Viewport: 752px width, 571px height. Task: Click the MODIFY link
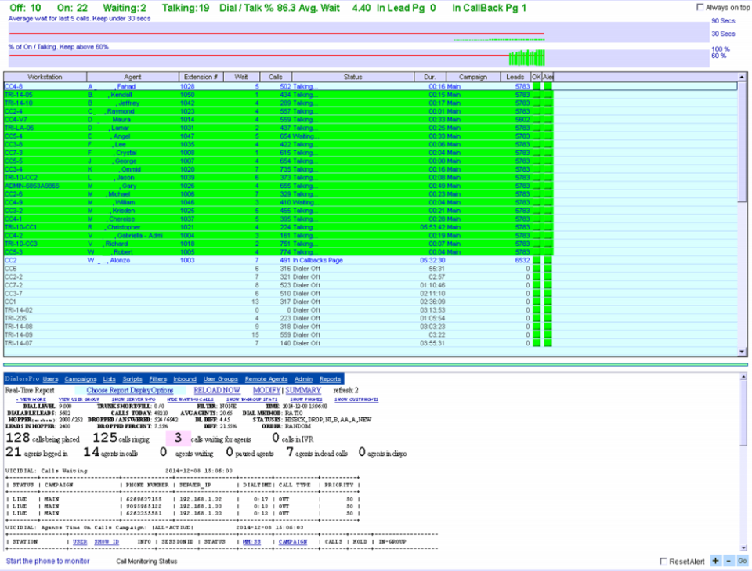[x=266, y=390]
